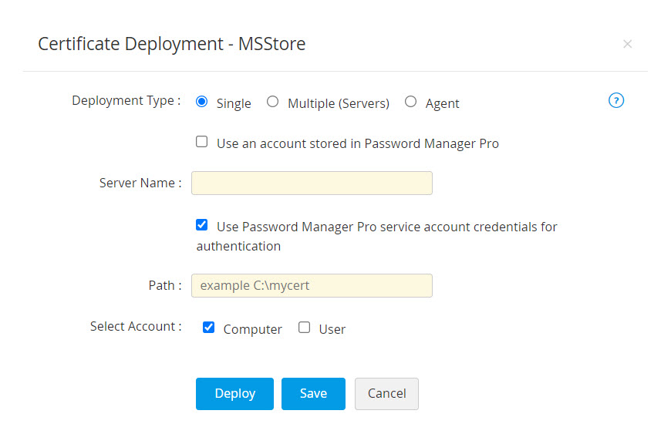Click the Select Account label
The height and width of the screenshot is (434, 671).
click(136, 326)
